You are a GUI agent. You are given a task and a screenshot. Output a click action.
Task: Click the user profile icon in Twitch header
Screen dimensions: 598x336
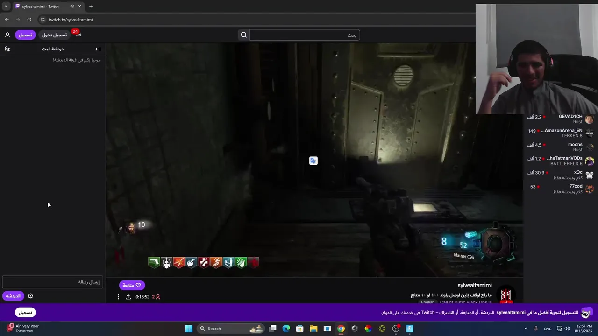tap(7, 35)
